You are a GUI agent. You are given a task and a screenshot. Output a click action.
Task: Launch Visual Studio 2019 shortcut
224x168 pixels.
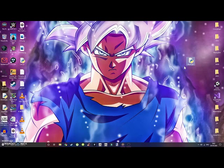[x=217, y=97]
